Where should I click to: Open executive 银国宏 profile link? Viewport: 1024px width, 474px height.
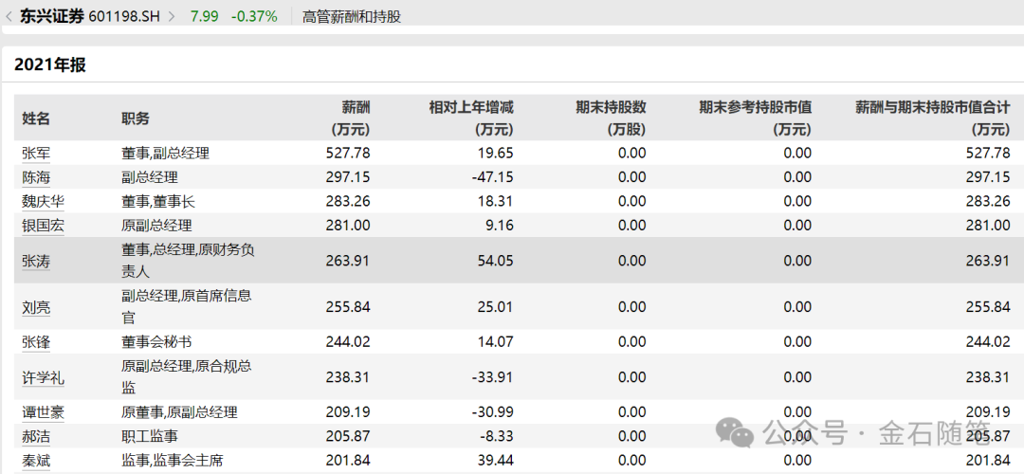[x=43, y=226]
